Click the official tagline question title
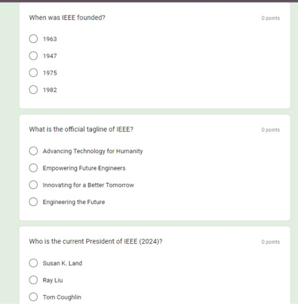 click(81, 129)
